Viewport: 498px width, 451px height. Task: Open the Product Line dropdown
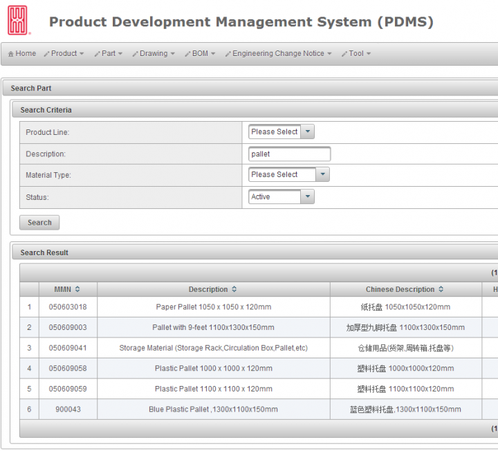pos(308,131)
